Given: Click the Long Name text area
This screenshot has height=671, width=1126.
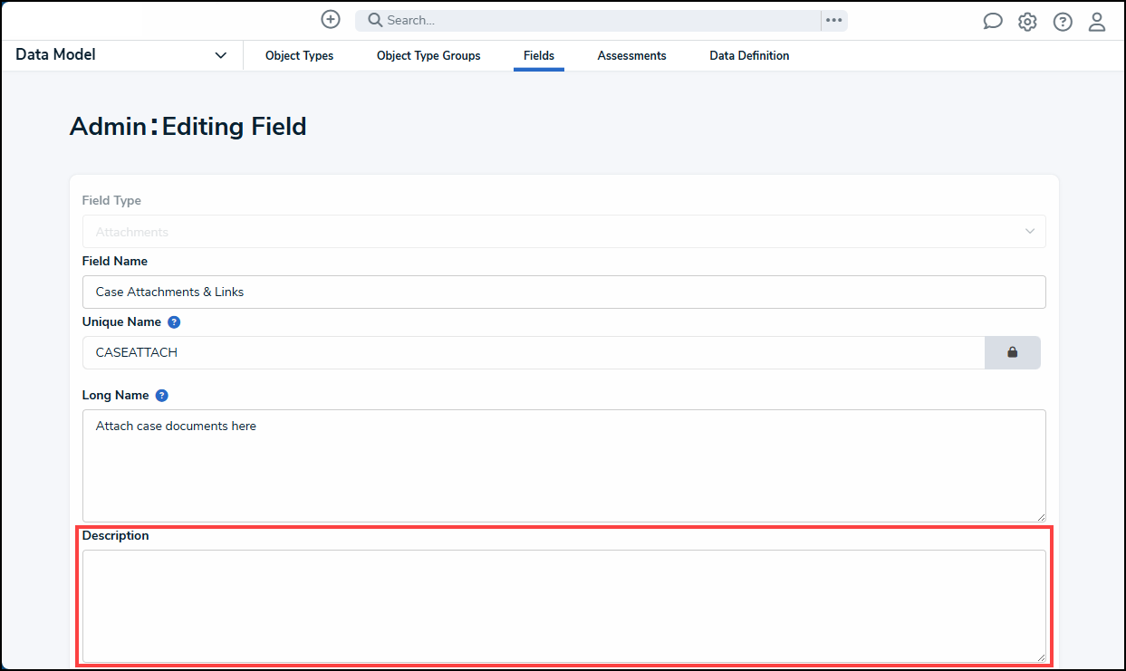Looking at the screenshot, I should click(563, 465).
